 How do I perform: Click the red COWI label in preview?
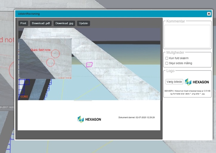click(x=24, y=97)
